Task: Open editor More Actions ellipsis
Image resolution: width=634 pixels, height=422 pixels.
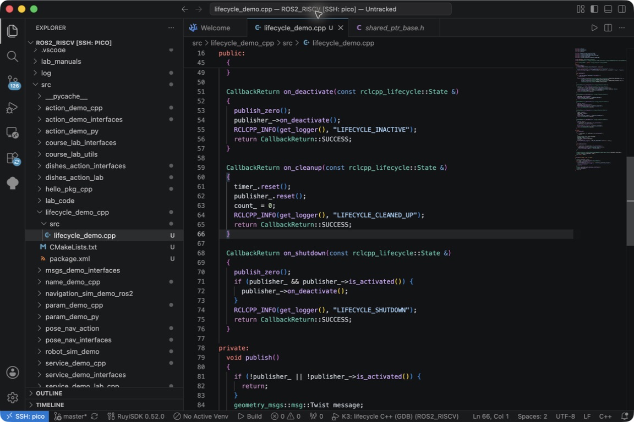Action: click(622, 27)
